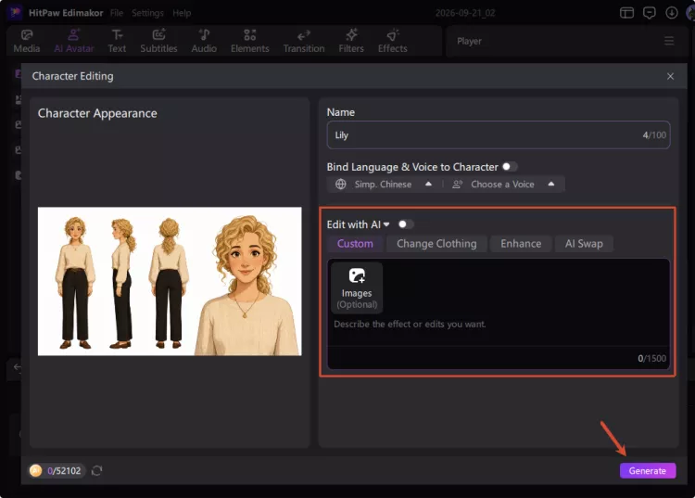This screenshot has height=498, width=695.
Task: Expand the Edit with AI dropdown arrow
Action: click(386, 224)
